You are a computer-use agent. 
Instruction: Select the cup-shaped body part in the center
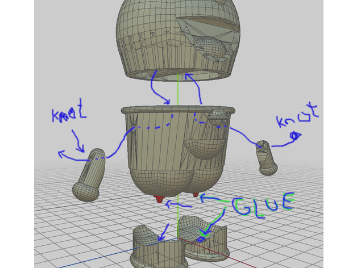[x=153, y=148]
